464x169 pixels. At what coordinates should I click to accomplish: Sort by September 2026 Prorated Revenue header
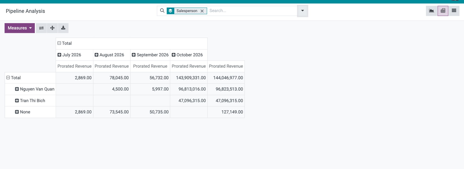tap(150, 66)
